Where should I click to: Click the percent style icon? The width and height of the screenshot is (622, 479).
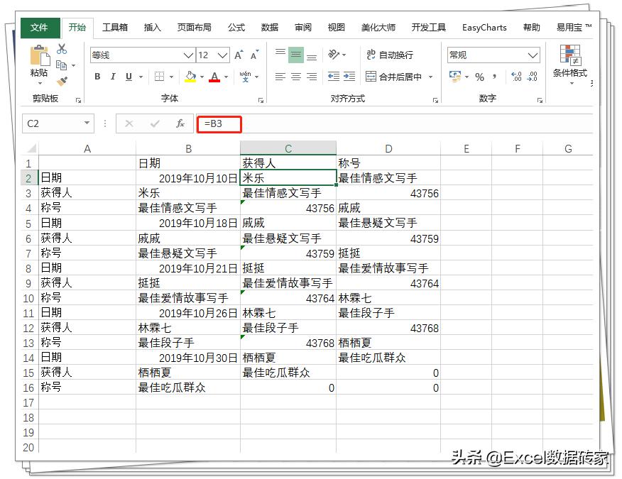pyautogui.click(x=479, y=77)
